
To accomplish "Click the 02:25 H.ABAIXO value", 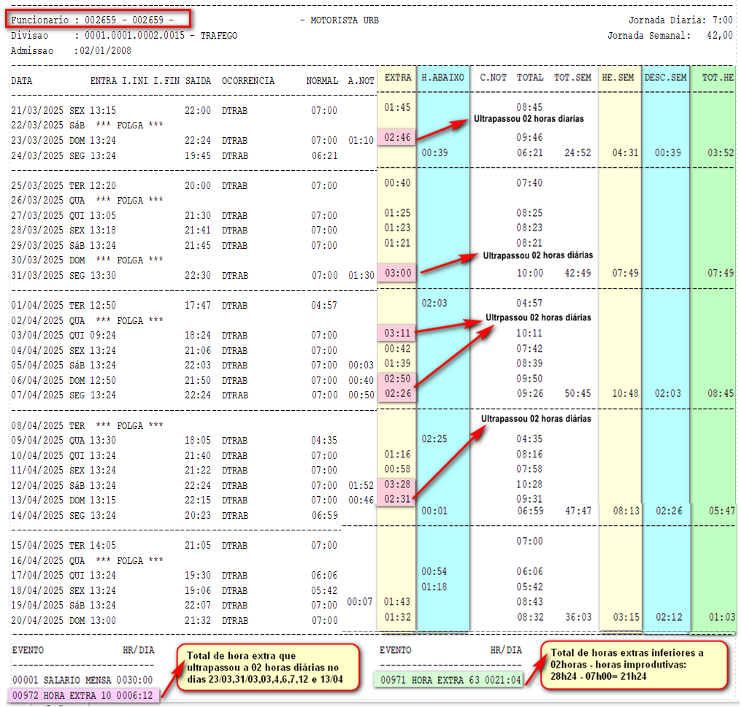I will 434,439.
